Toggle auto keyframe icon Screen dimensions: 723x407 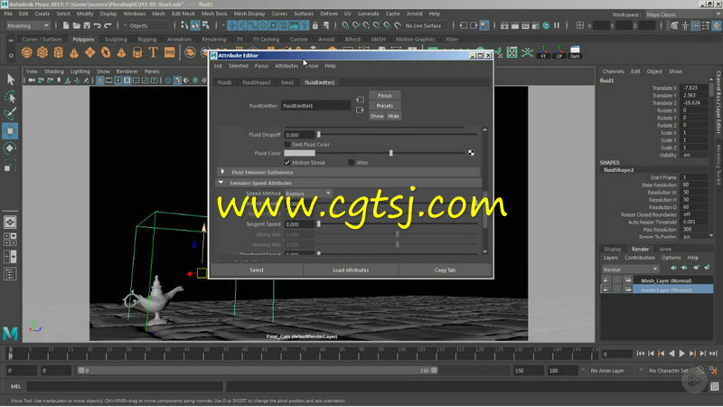pos(700,371)
